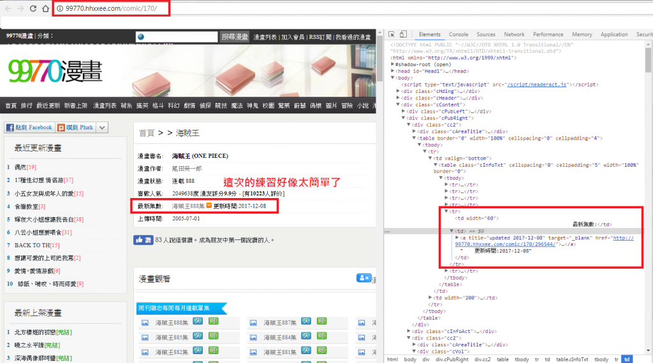Click the browser address bar URL

click(111, 8)
